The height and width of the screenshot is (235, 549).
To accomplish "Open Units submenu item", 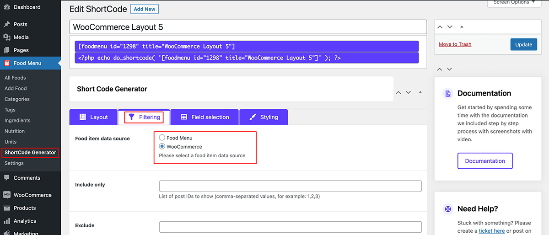I will [11, 142].
